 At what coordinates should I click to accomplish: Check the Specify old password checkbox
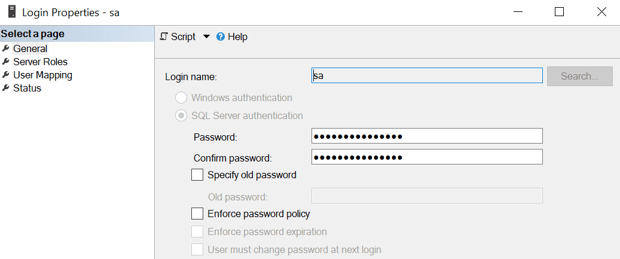coord(197,175)
